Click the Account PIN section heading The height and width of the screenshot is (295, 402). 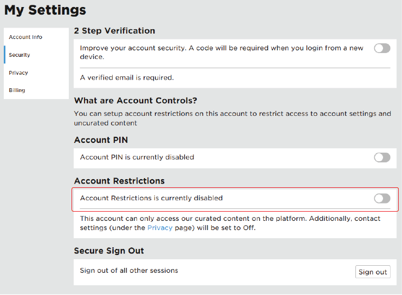[101, 140]
